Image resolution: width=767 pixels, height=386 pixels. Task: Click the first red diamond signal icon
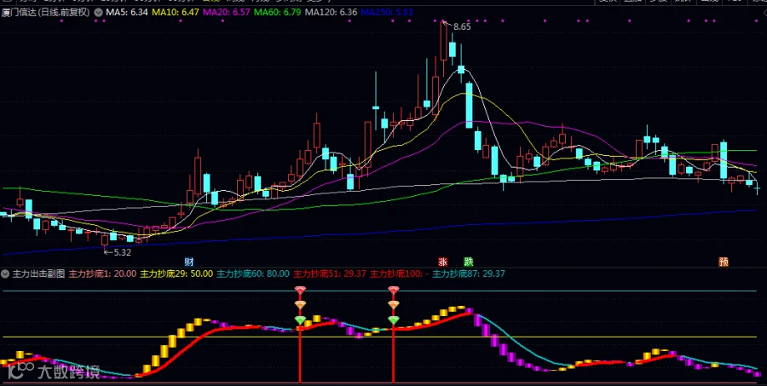pos(300,290)
